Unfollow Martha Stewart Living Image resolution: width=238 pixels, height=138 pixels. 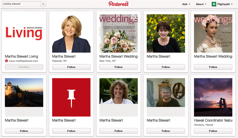tap(24, 67)
